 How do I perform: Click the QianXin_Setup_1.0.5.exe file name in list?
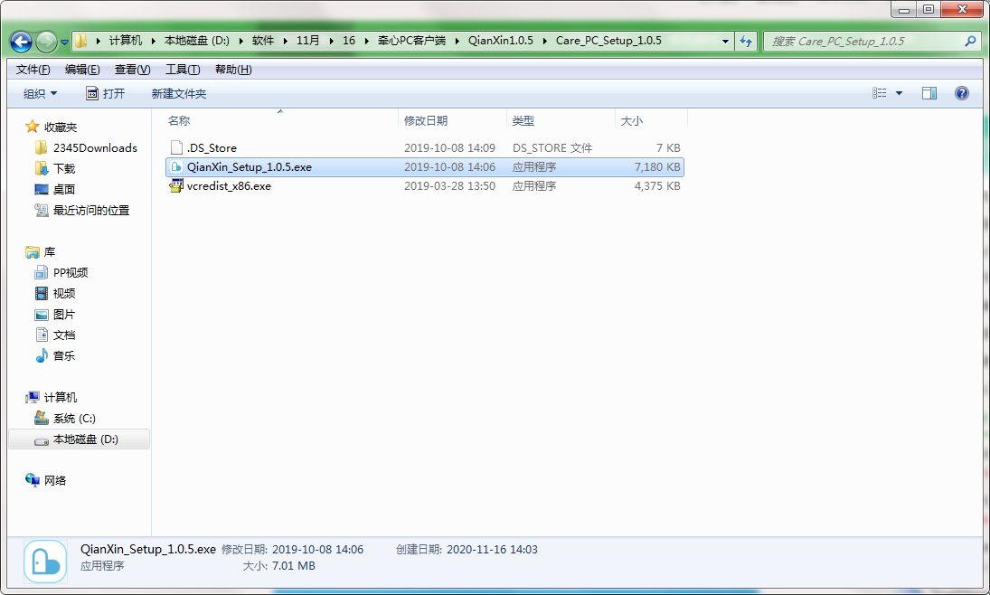[250, 166]
